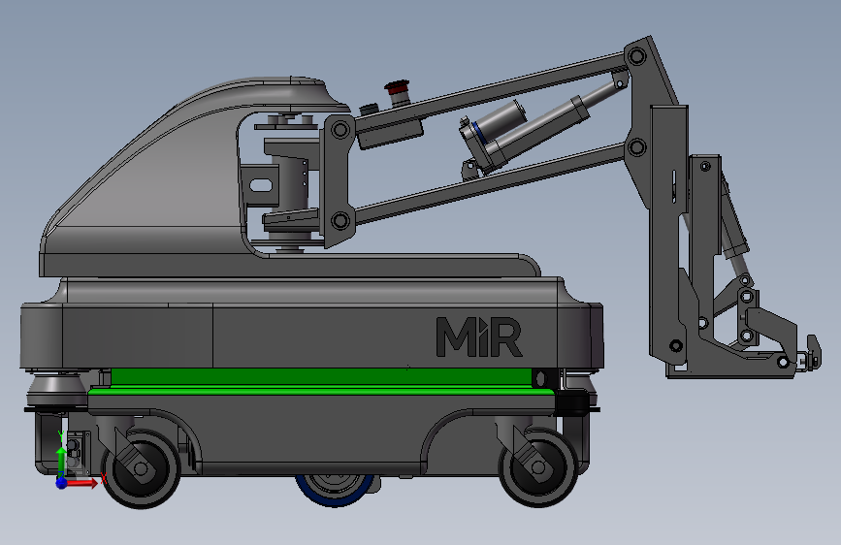
Task: Select the hook latch at the gripper tip
Action: 814,351
